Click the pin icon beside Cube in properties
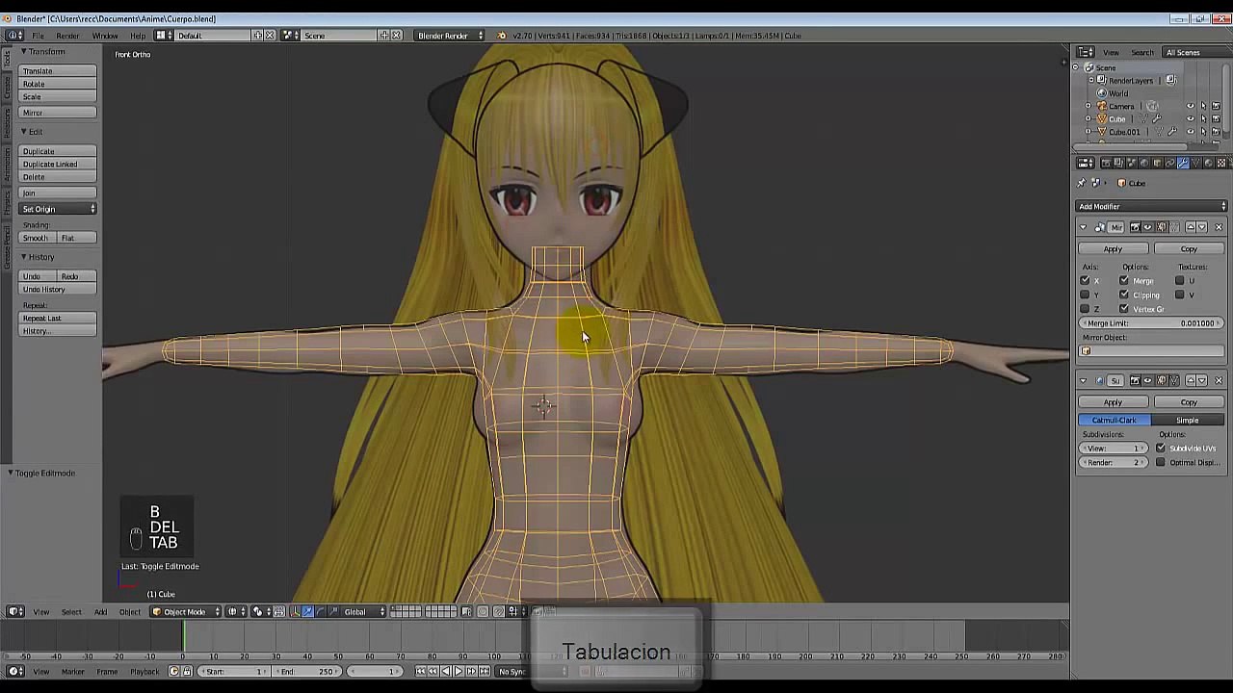 [1081, 183]
